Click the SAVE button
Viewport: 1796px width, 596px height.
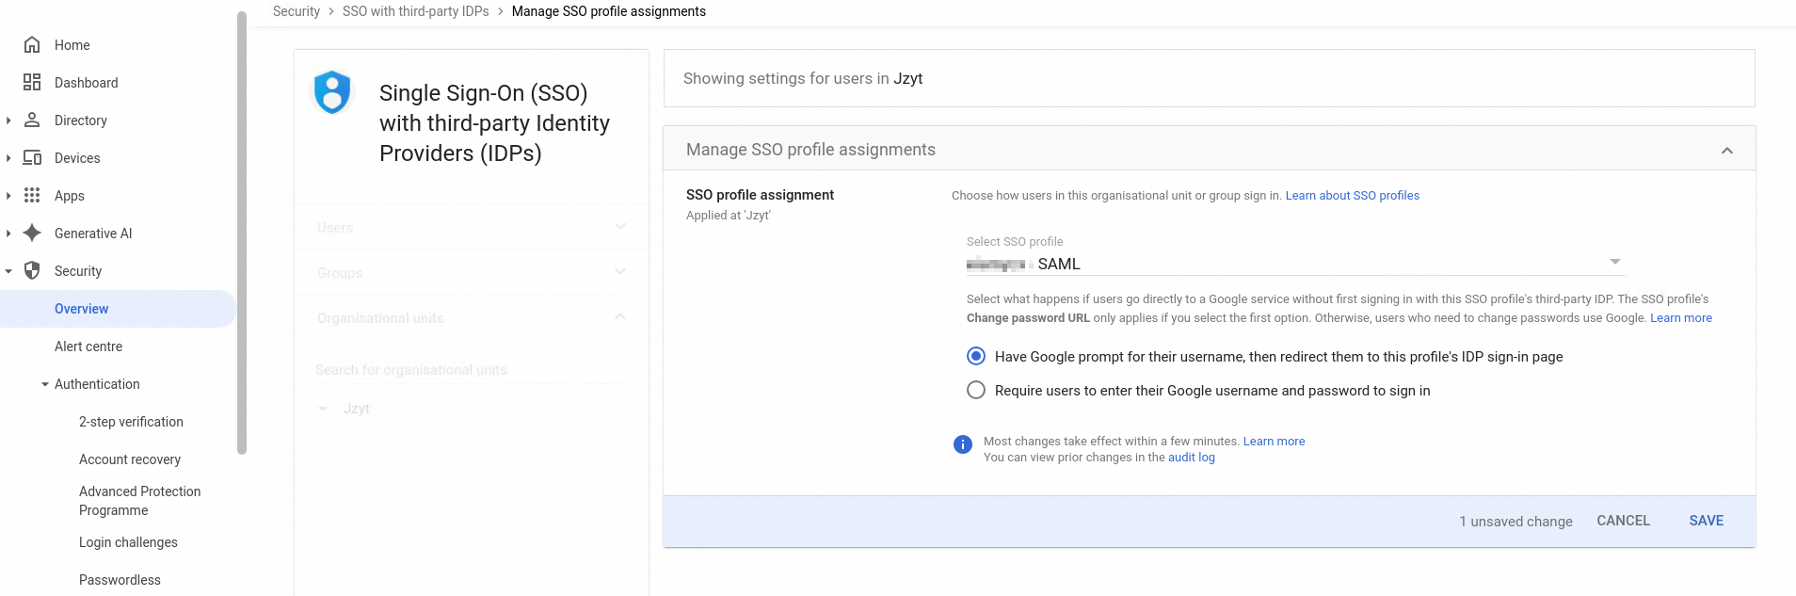(x=1707, y=521)
